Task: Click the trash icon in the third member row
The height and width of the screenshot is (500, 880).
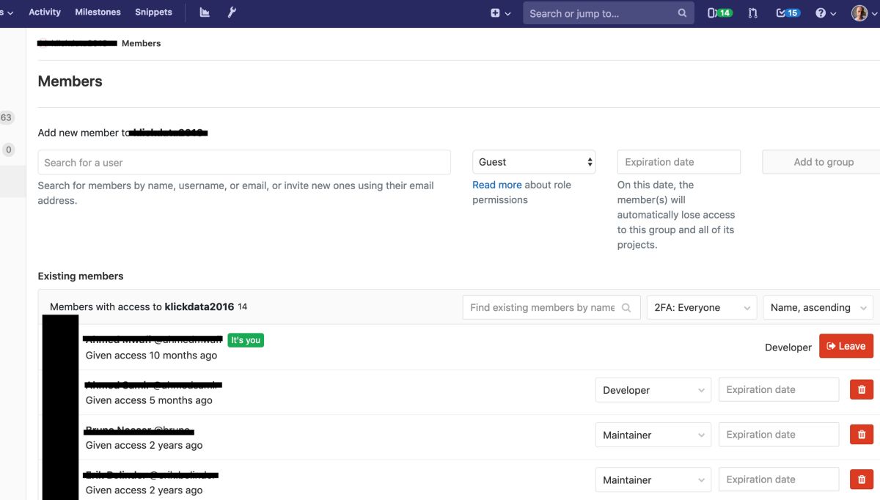Action: tap(862, 435)
